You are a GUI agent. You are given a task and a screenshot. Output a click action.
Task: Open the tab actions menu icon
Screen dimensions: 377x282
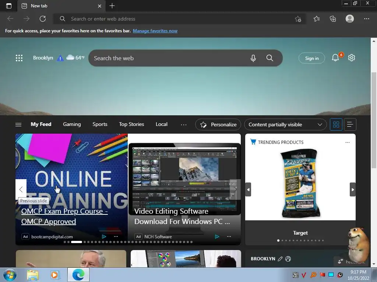[x=9, y=6]
